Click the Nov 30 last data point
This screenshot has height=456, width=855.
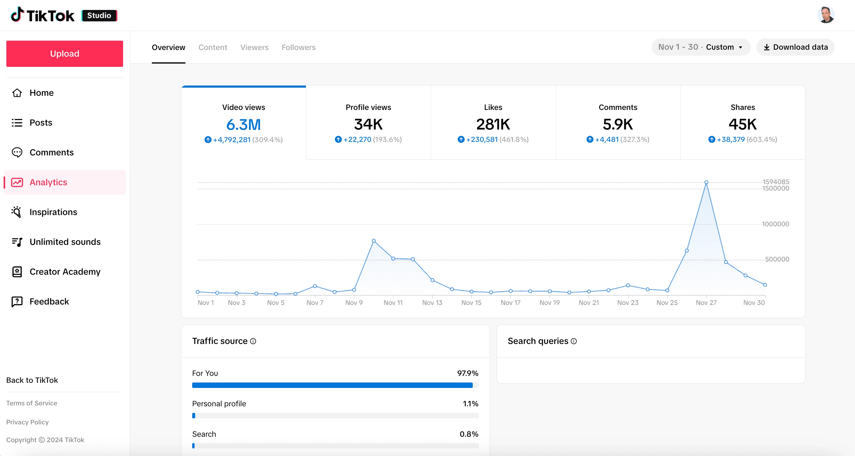pyautogui.click(x=765, y=285)
